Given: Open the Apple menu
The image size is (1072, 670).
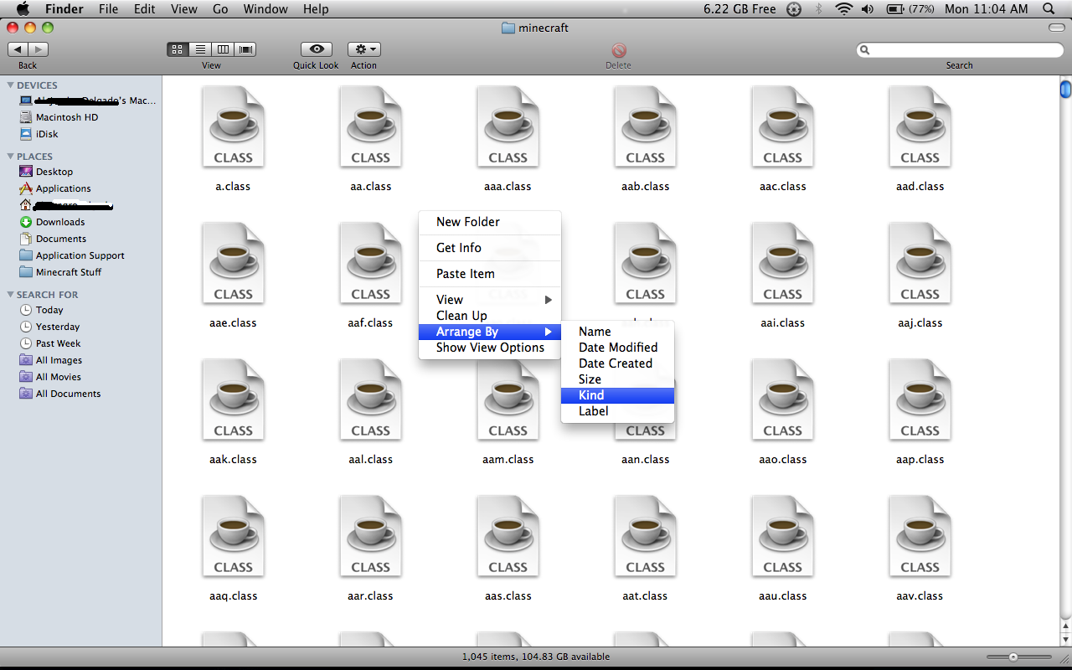Looking at the screenshot, I should 23,9.
